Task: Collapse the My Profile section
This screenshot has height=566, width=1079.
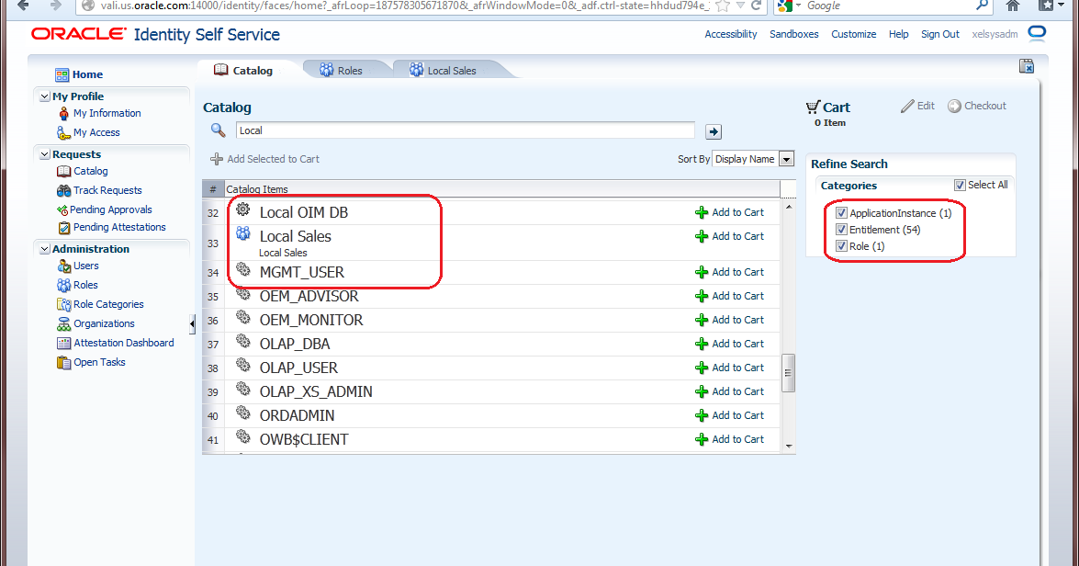Action: [44, 96]
